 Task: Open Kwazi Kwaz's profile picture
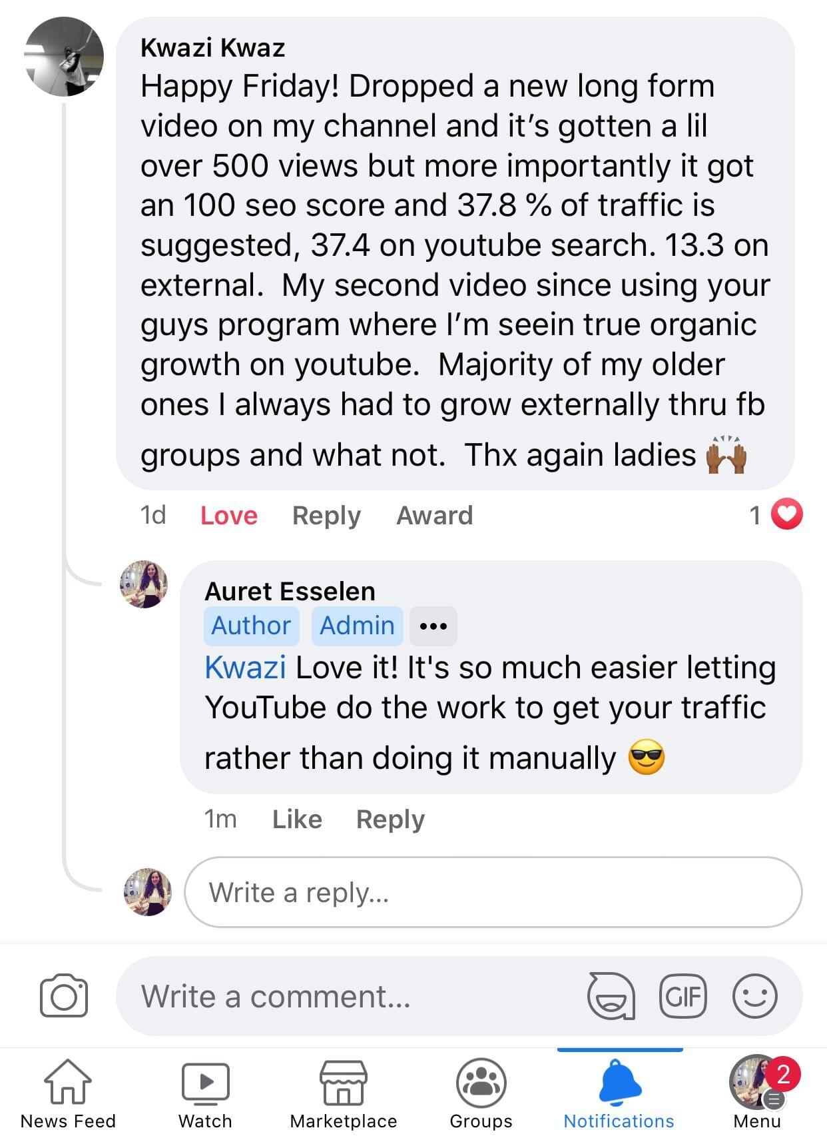coord(64,57)
